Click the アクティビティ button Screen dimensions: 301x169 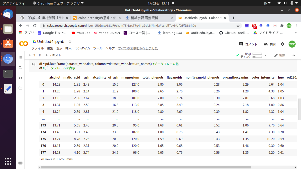pyautogui.click(x=14, y=3)
